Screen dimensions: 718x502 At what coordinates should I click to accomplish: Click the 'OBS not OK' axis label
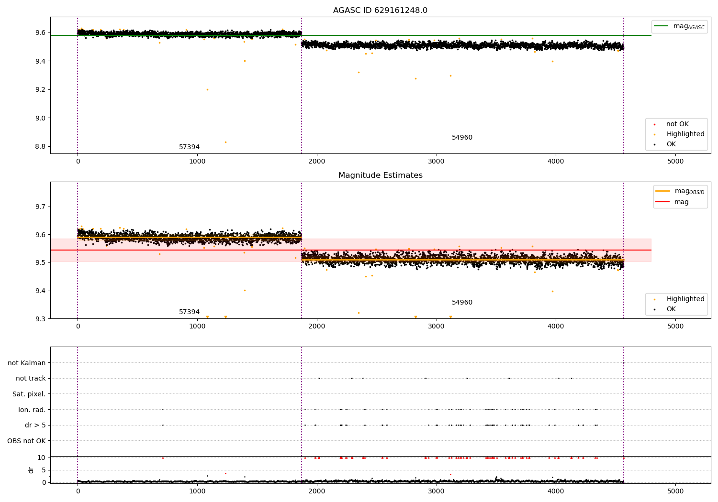(x=26, y=440)
